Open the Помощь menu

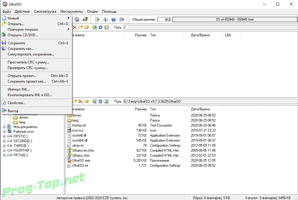pyautogui.click(x=109, y=12)
